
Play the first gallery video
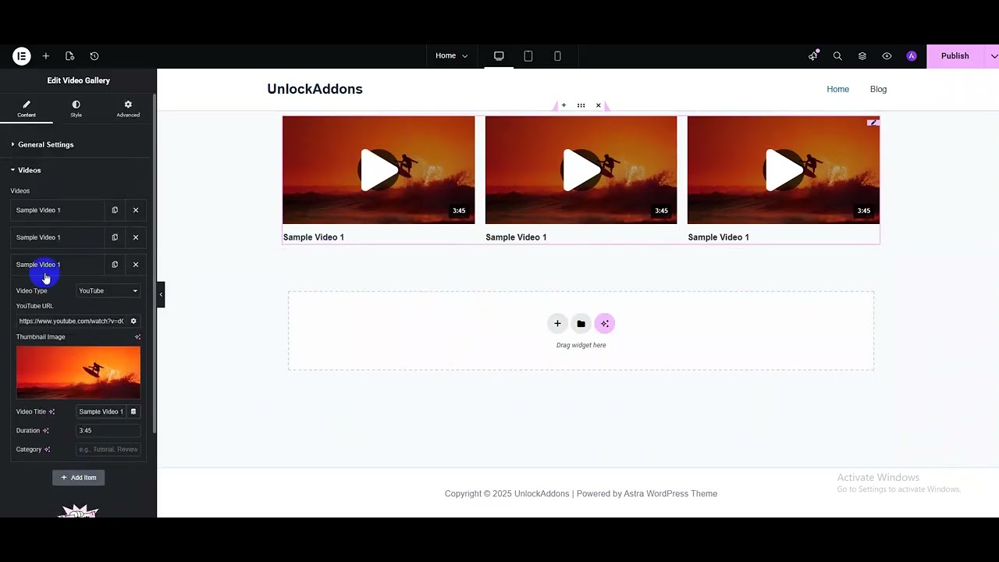(379, 170)
